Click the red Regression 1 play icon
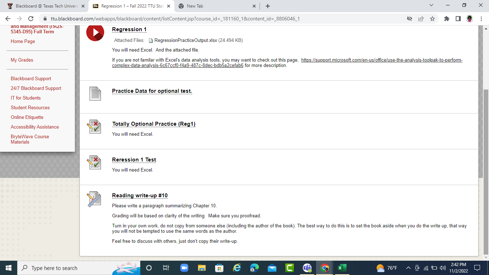This screenshot has height=275, width=489. click(95, 33)
